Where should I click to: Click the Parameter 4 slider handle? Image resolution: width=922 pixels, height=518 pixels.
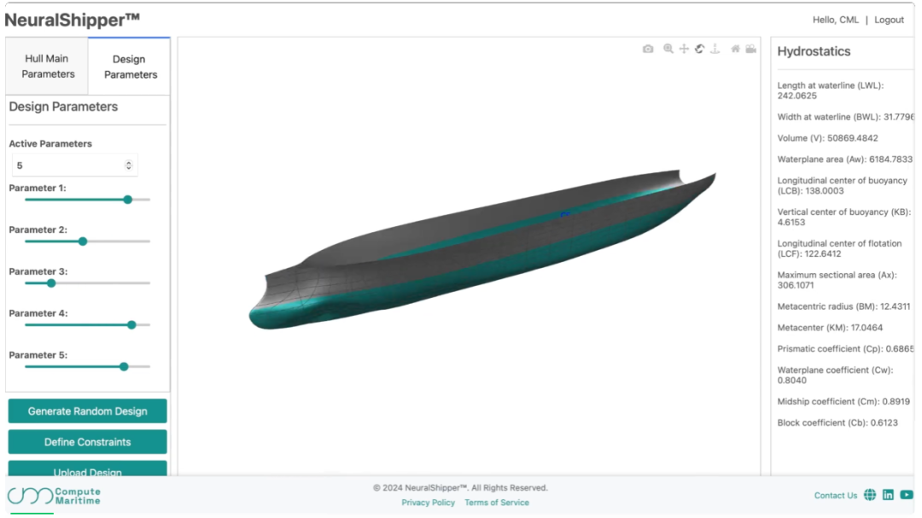(131, 325)
